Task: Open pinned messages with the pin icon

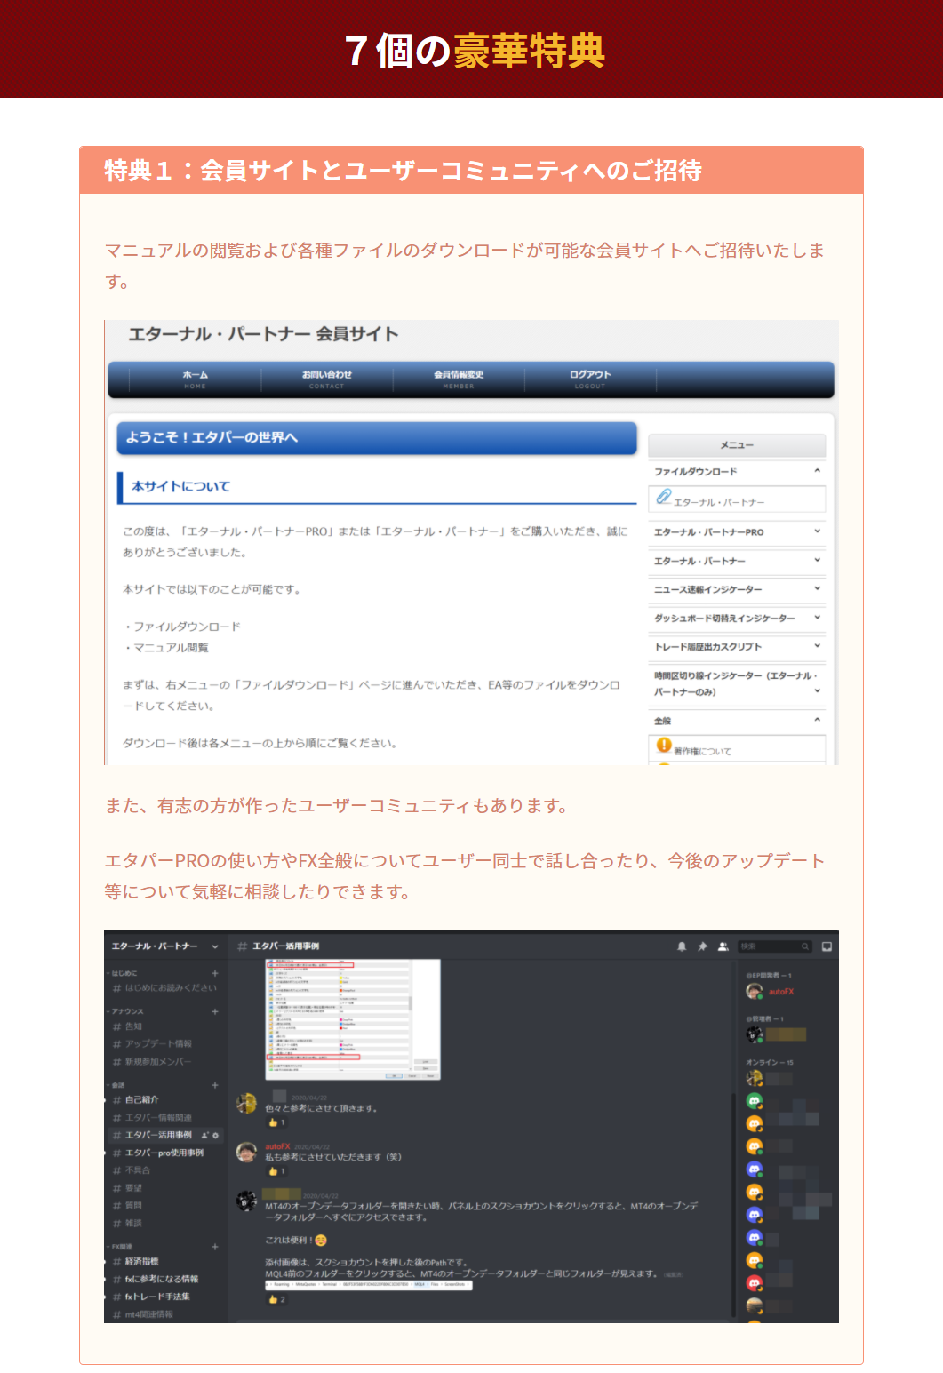Action: pos(702,946)
